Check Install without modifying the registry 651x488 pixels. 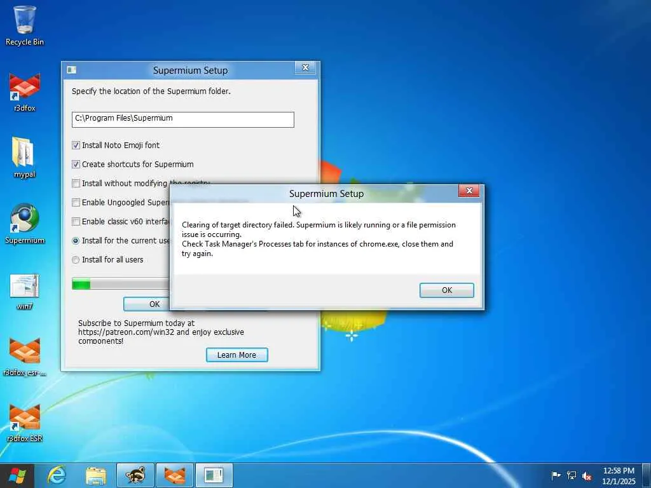(76, 184)
